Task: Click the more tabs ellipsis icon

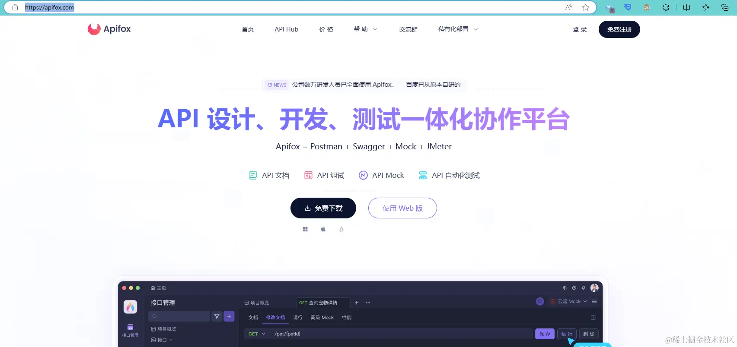Action: pos(368,303)
